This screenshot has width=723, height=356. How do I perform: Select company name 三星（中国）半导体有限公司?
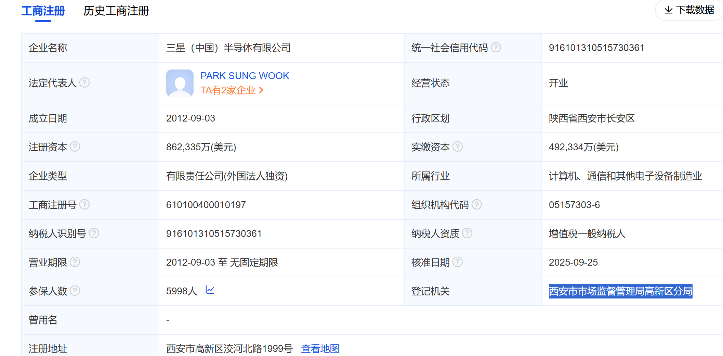[x=228, y=48]
